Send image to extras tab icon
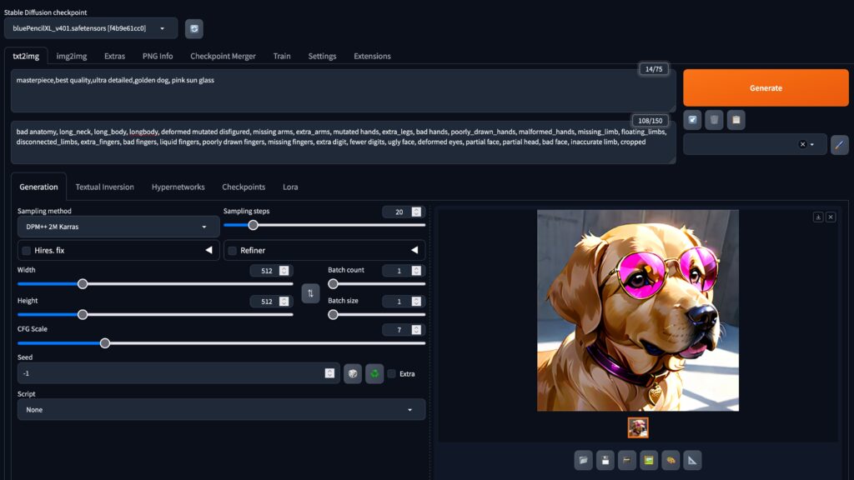The image size is (854, 480). coord(693,460)
